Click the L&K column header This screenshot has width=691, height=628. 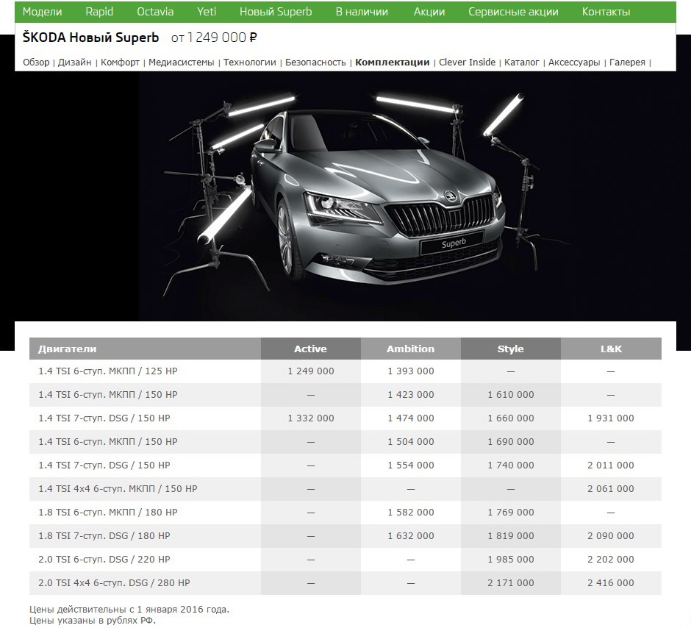pyautogui.click(x=611, y=349)
